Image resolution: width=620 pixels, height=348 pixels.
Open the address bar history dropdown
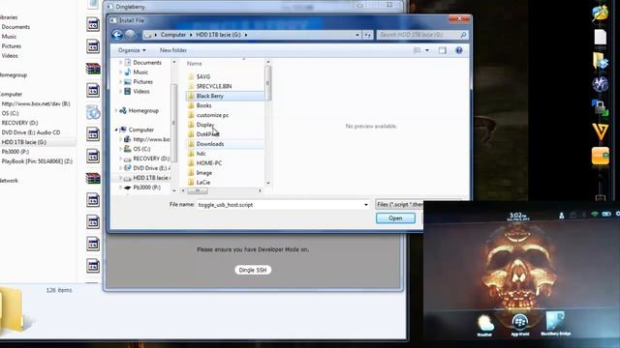(x=357, y=35)
